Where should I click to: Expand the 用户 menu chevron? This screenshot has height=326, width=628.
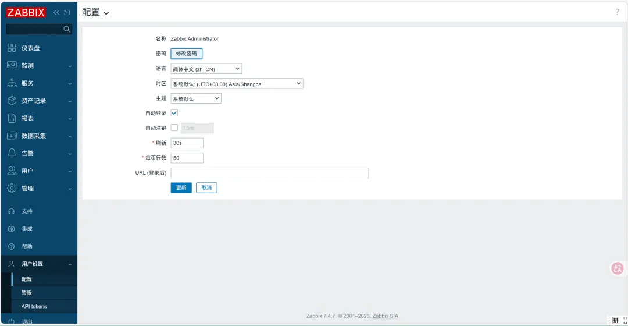point(70,172)
